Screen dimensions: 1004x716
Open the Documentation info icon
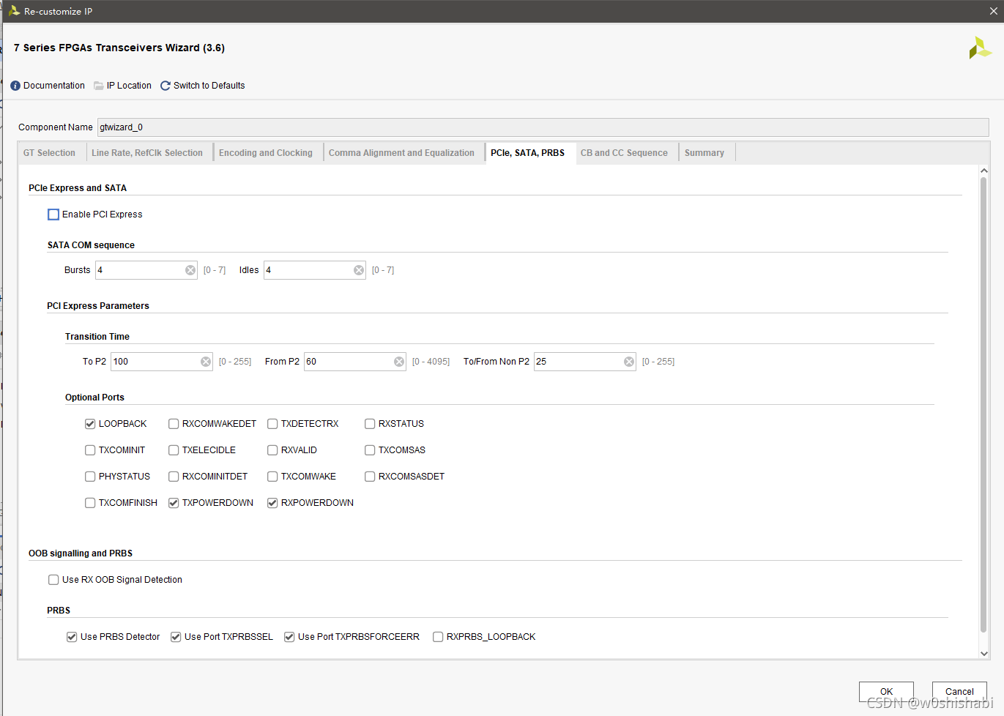click(x=15, y=86)
